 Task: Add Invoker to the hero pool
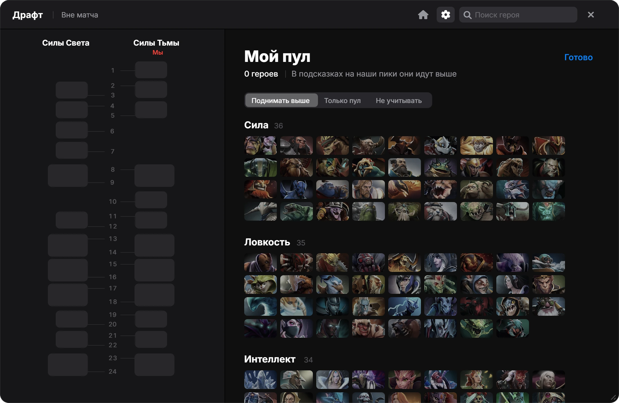[548, 380]
